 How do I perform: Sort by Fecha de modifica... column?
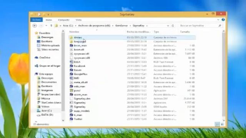(139, 32)
